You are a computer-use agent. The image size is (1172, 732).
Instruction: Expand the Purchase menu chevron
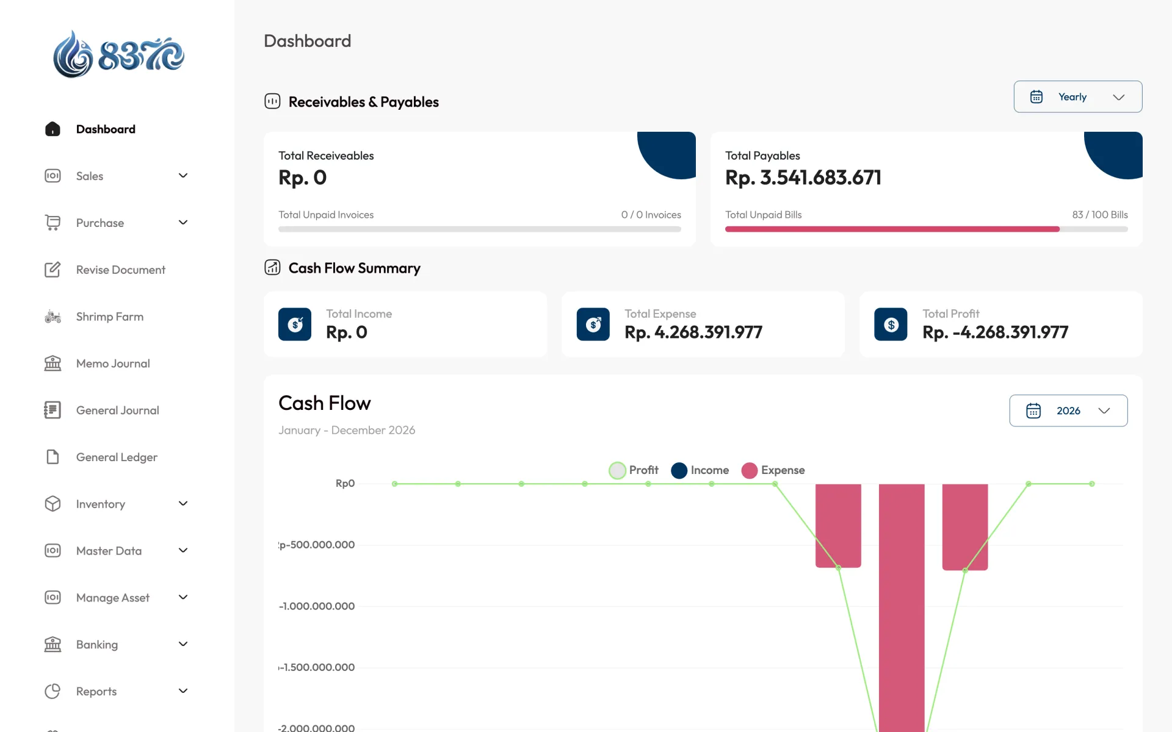(183, 223)
